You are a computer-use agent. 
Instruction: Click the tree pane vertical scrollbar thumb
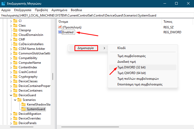coord(53,77)
